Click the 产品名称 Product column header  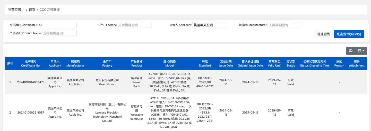click(137, 63)
